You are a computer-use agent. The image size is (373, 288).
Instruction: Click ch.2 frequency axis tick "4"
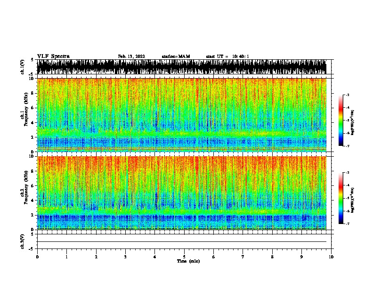(x=33, y=200)
